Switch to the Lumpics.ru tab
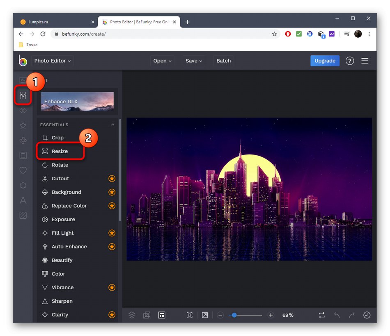 click(x=57, y=22)
